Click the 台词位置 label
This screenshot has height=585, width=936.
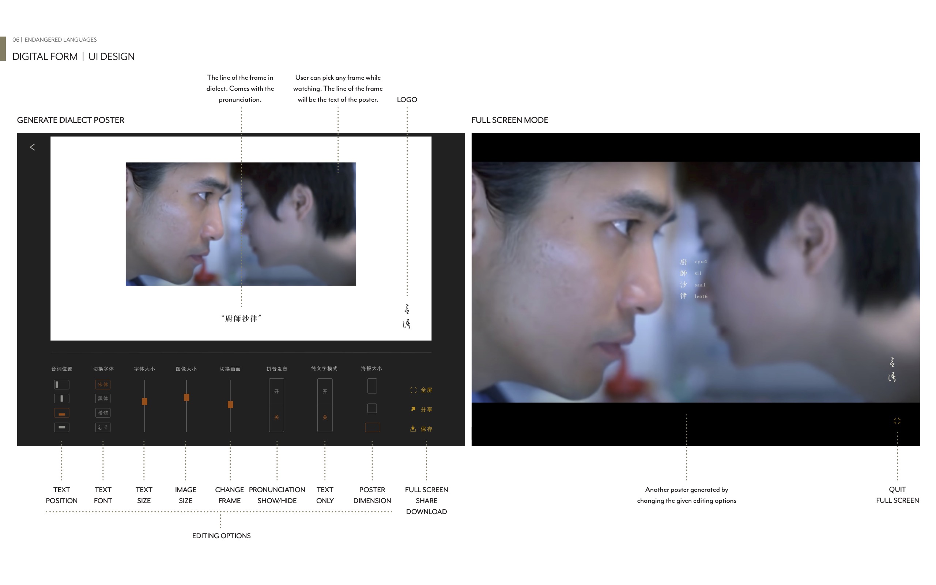(61, 369)
